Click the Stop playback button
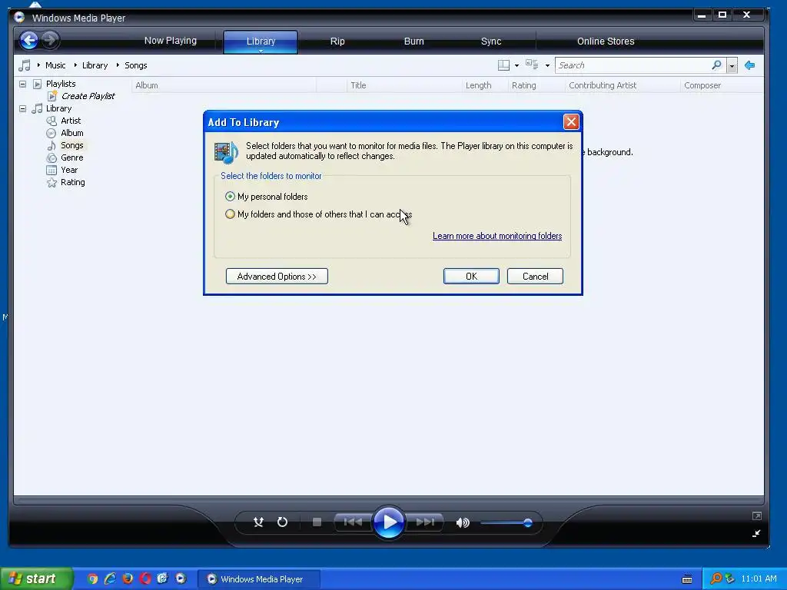The height and width of the screenshot is (590, 787). coord(317,522)
